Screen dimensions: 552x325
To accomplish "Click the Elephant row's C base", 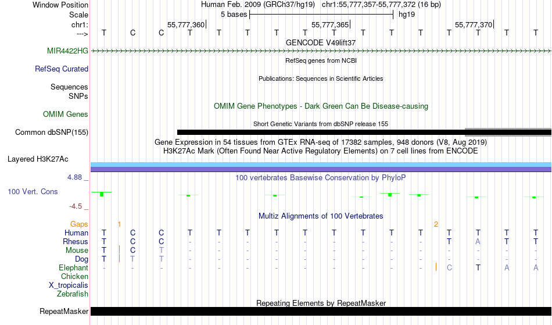I will [449, 267].
